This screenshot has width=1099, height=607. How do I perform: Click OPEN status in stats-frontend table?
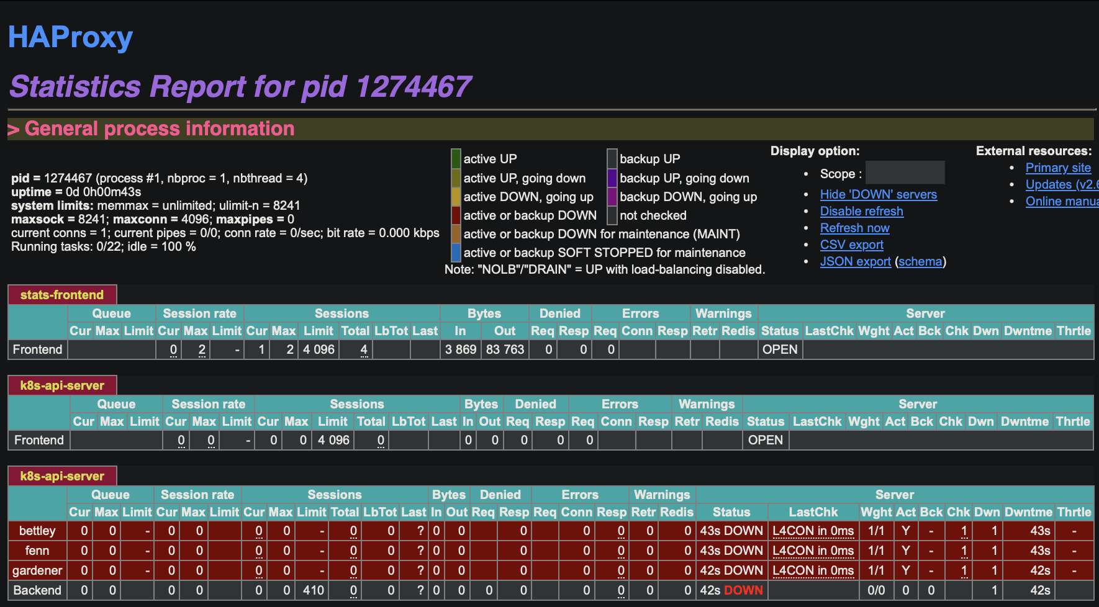(x=780, y=349)
